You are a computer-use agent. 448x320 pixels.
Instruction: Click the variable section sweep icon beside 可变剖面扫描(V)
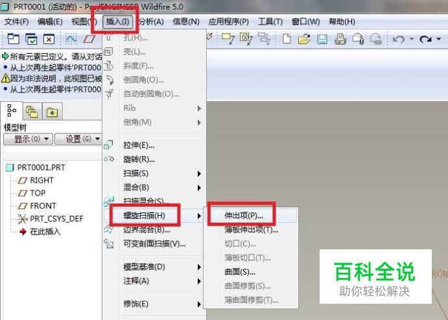[109, 244]
